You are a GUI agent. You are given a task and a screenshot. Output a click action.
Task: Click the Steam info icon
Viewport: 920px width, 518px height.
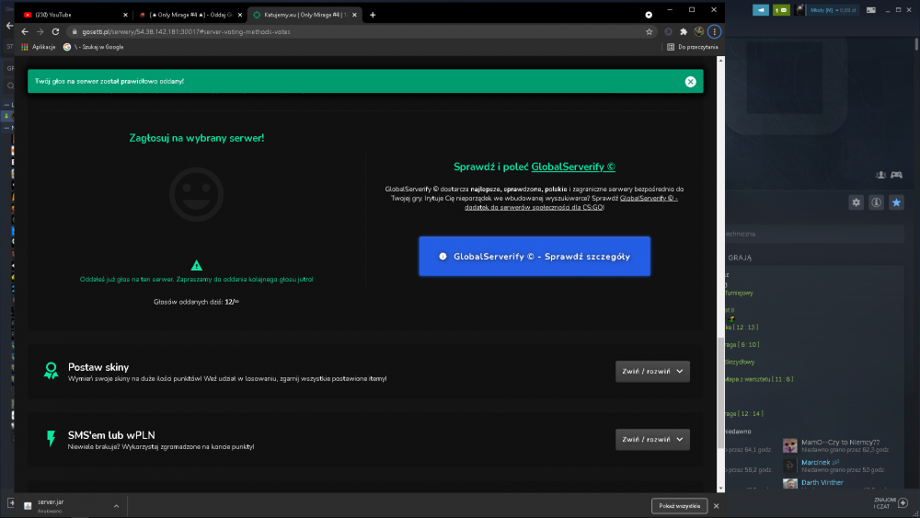pos(876,202)
